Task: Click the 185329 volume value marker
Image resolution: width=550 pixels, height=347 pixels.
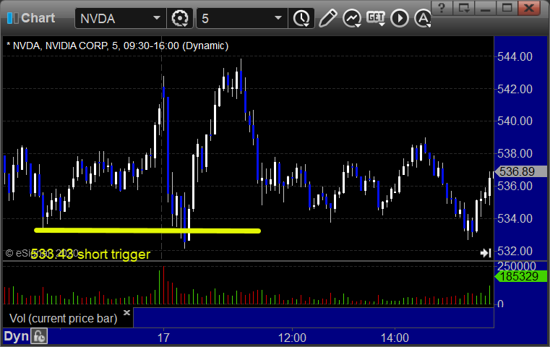Action: click(520, 276)
